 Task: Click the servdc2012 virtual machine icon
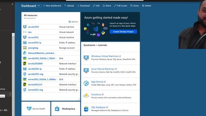click(x=25, y=27)
